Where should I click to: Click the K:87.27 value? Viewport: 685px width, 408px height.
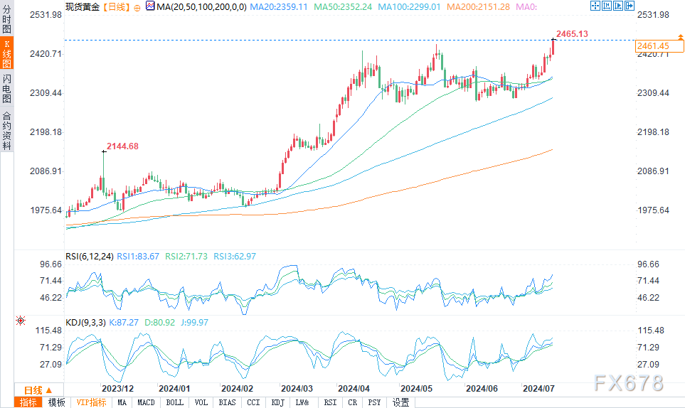click(x=124, y=323)
